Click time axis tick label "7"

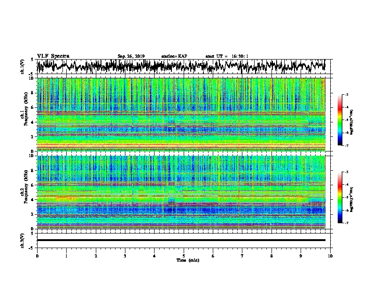[242, 256]
